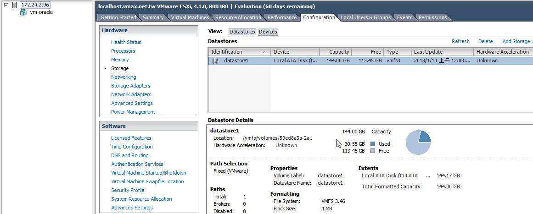Select Storage under Hardware
The width and height of the screenshot is (533, 214).
click(120, 68)
